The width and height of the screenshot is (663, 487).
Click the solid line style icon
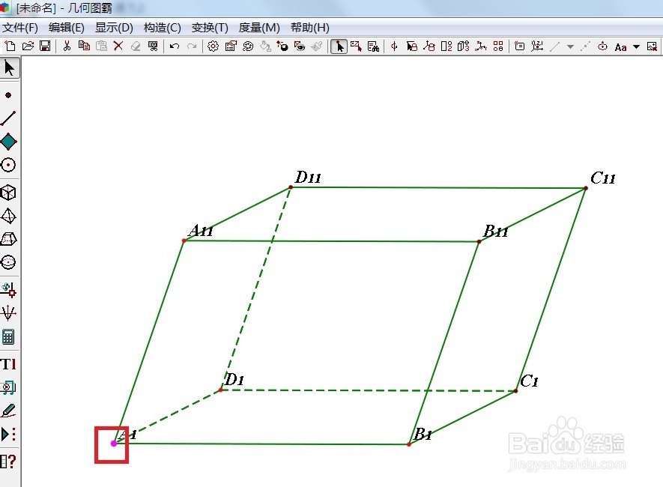click(554, 46)
